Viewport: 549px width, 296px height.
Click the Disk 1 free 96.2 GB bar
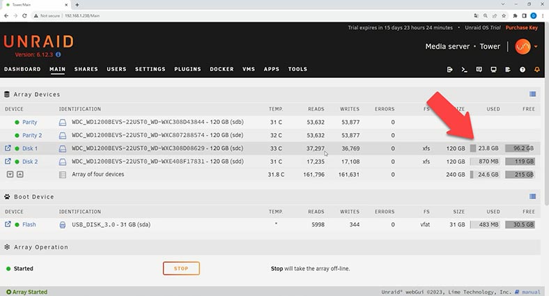point(520,148)
